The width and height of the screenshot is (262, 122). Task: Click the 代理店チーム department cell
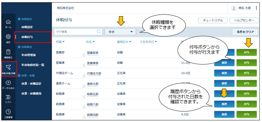click(x=64, y=73)
